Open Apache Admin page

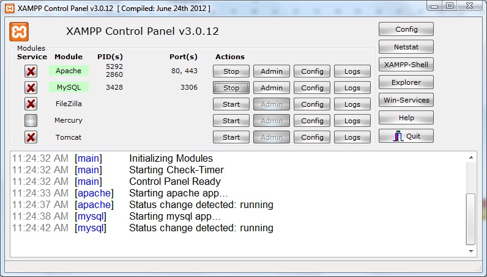click(x=272, y=71)
